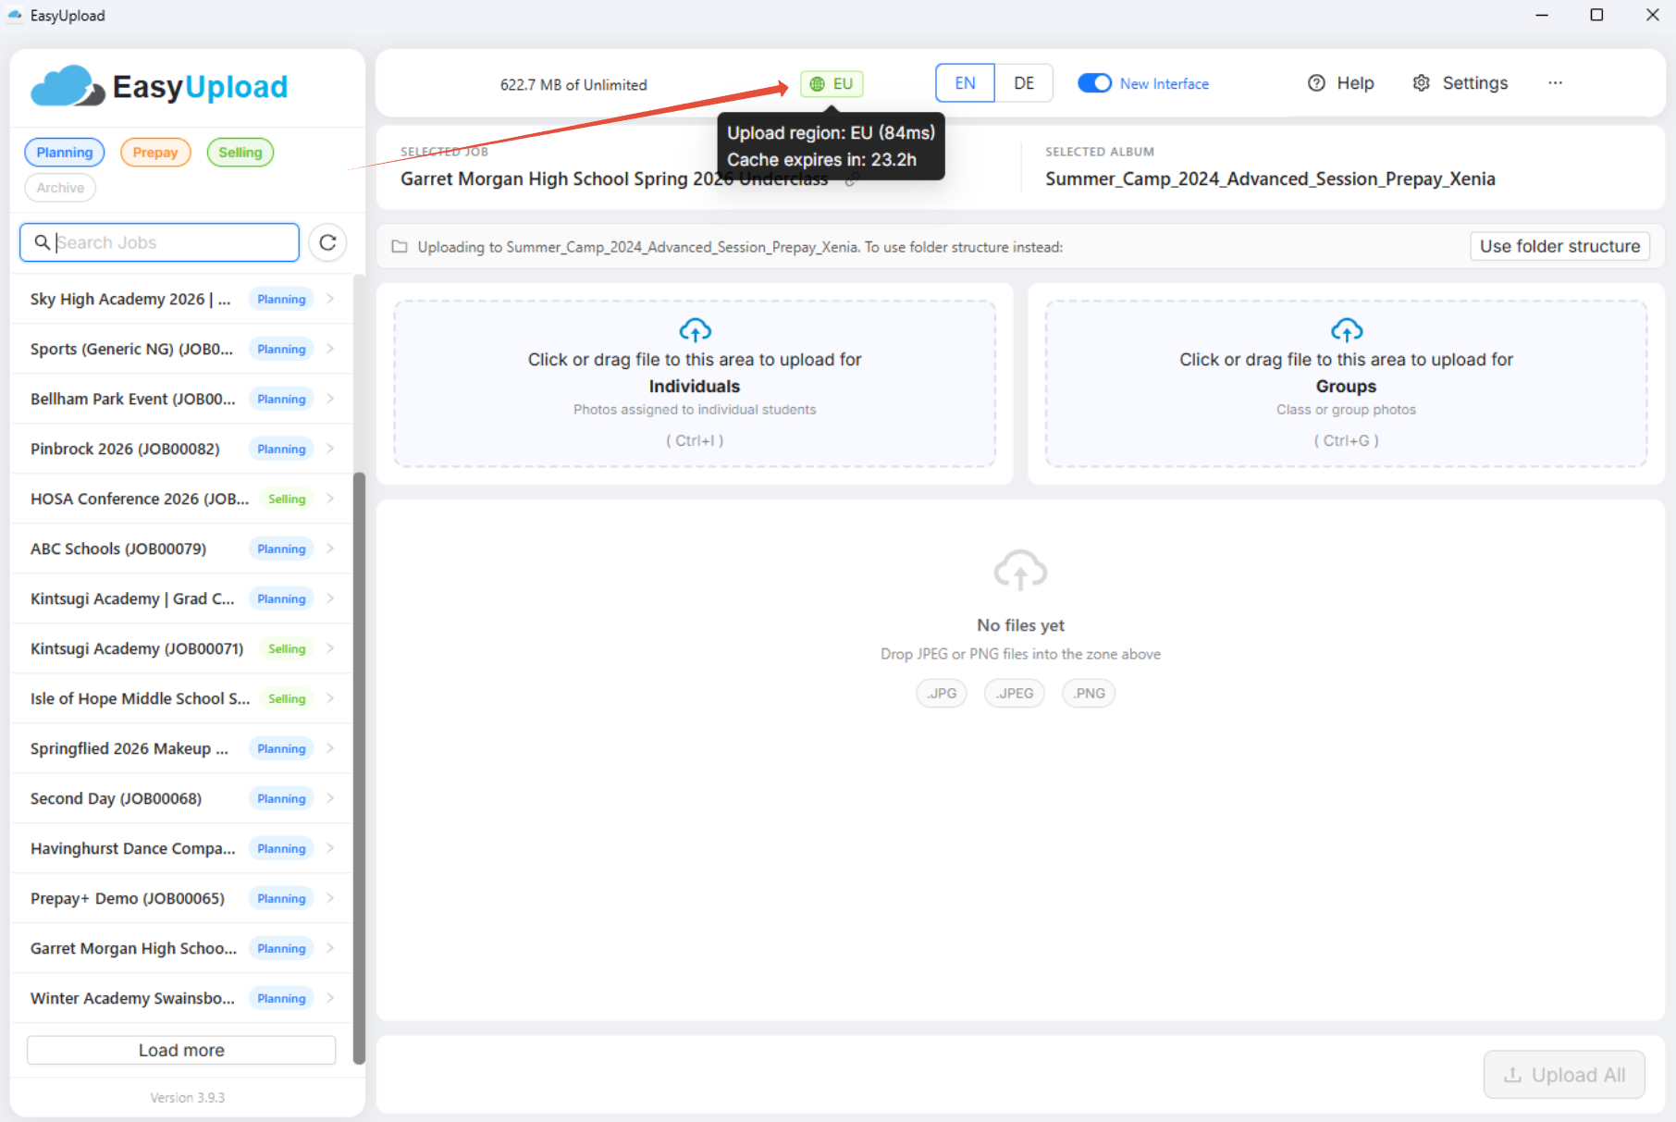Expand the ABC Schools job chevron
Image resolution: width=1676 pixels, height=1122 pixels.
330,549
